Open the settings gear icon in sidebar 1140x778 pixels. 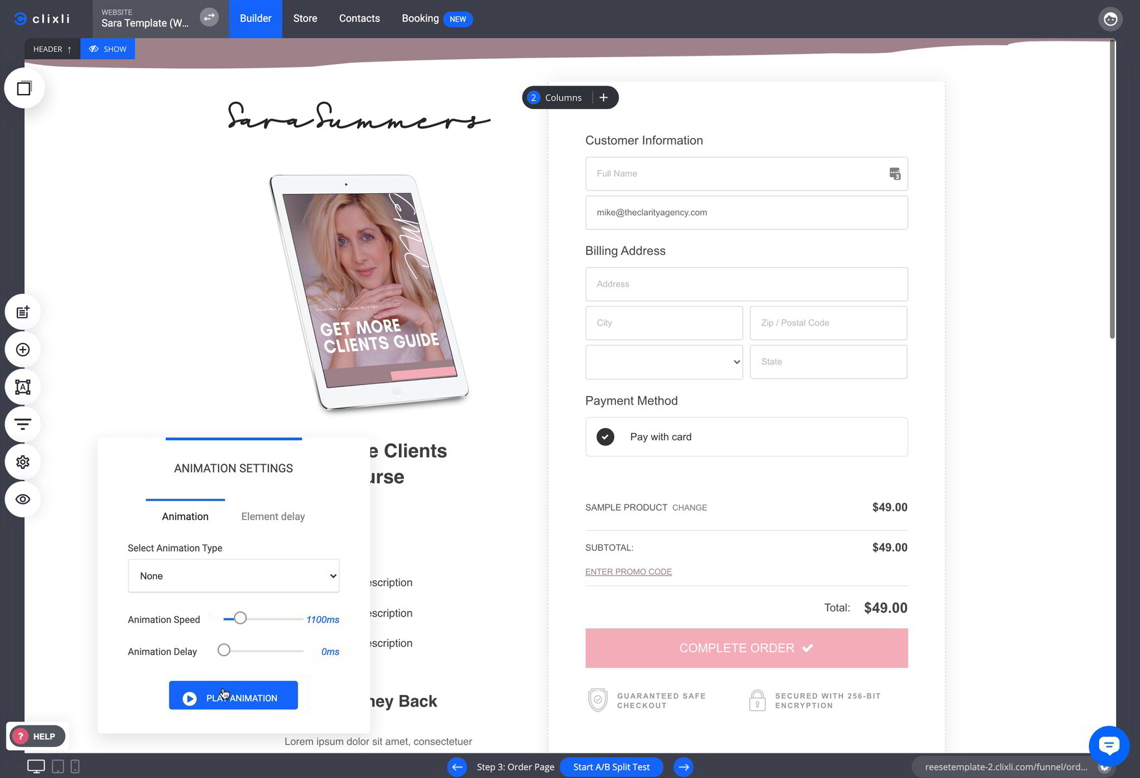(23, 462)
